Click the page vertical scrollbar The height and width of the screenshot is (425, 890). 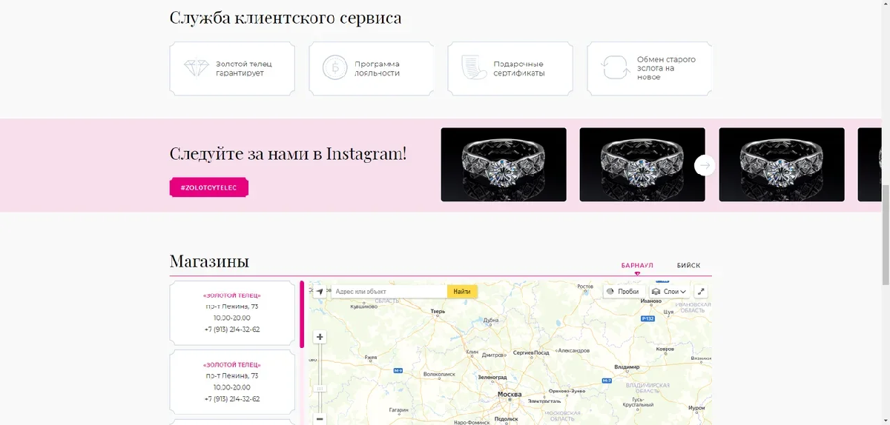pyautogui.click(x=886, y=235)
